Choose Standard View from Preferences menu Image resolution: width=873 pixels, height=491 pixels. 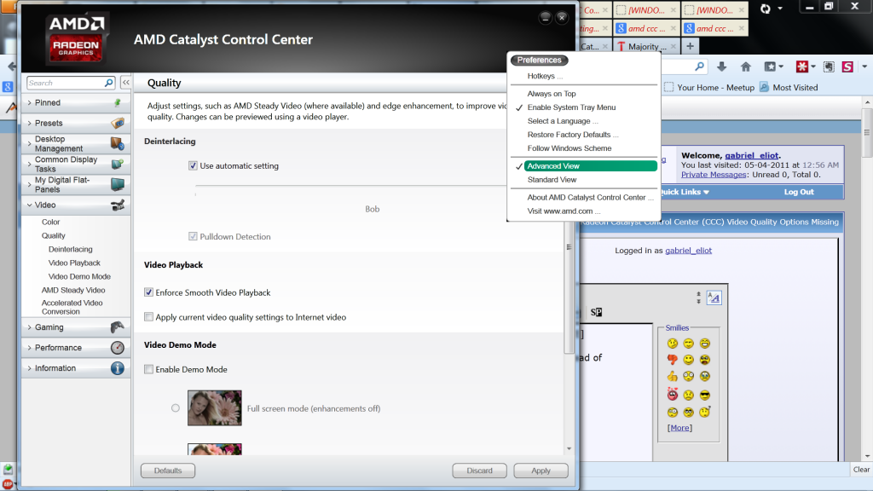(x=552, y=180)
